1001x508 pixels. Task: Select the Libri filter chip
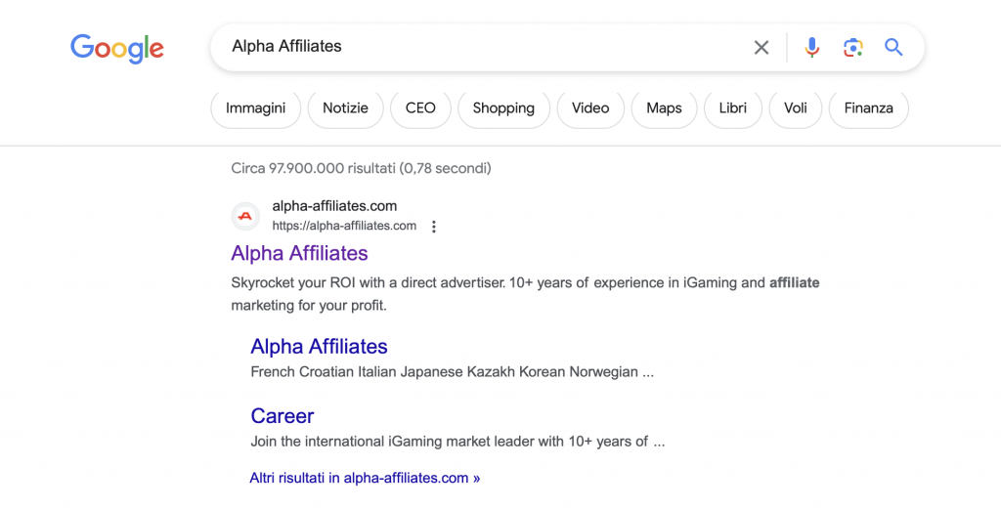[733, 108]
